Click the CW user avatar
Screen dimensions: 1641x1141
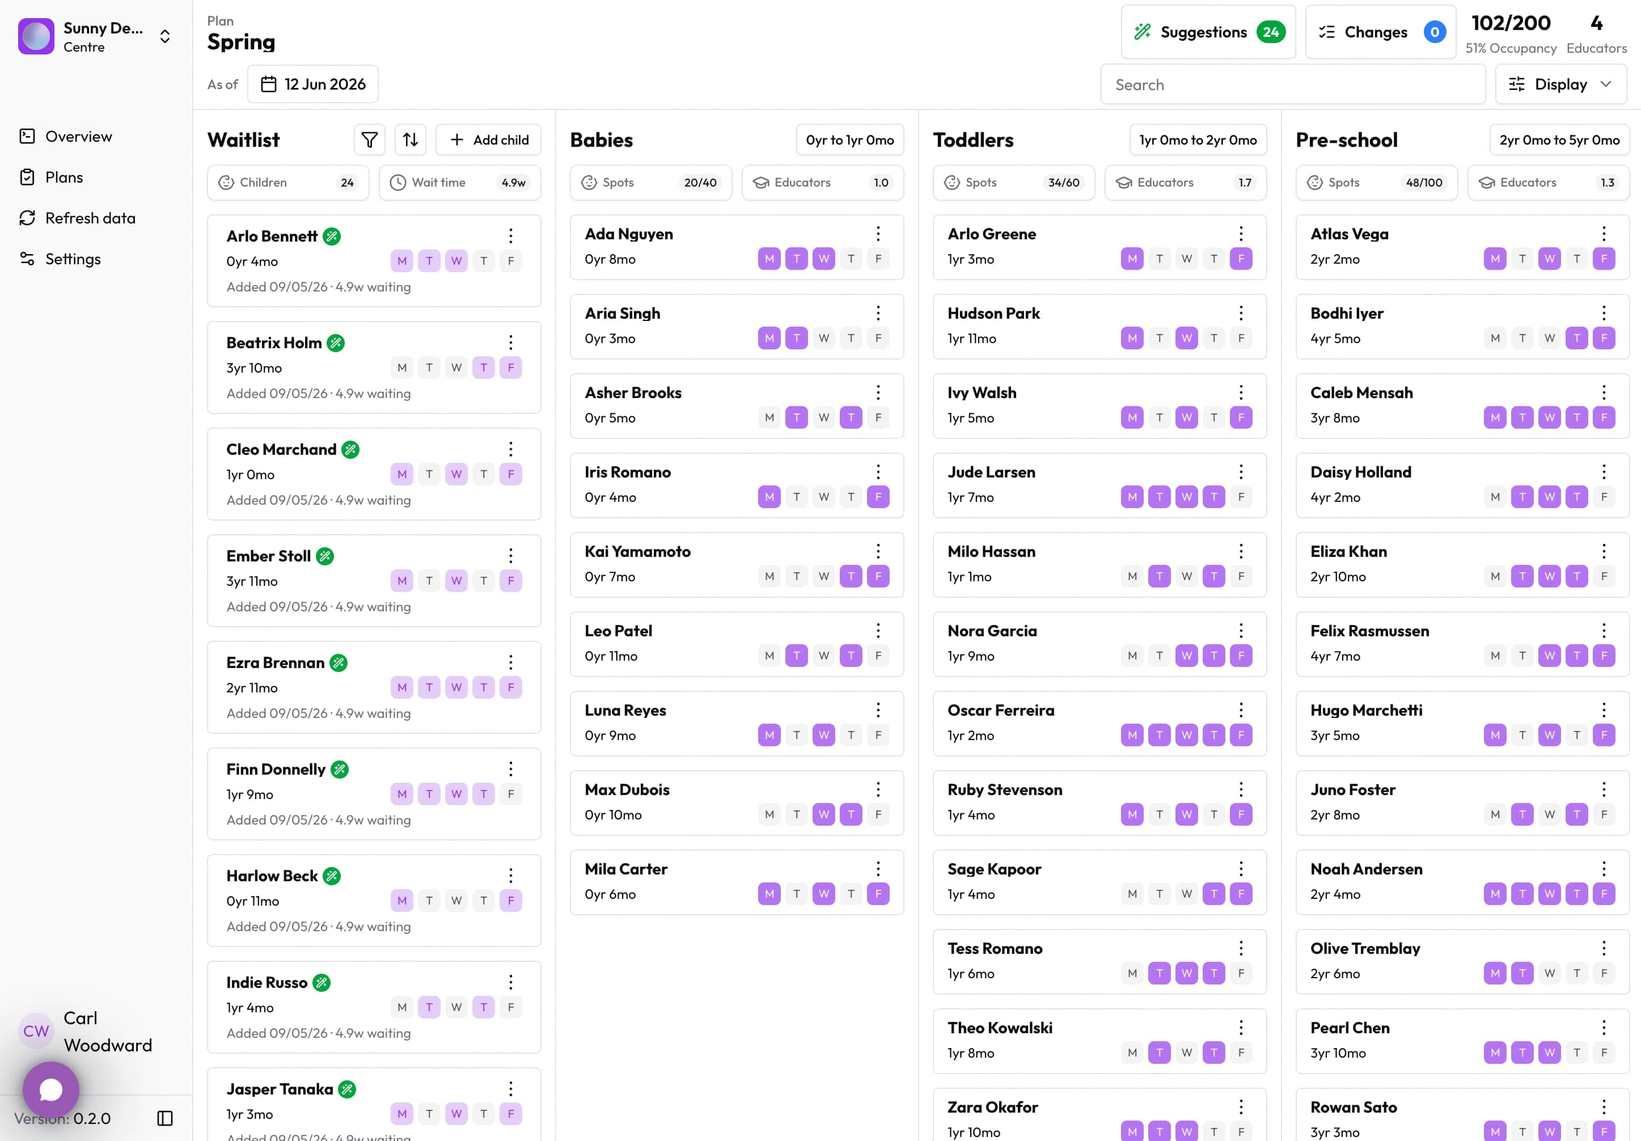(x=36, y=1031)
